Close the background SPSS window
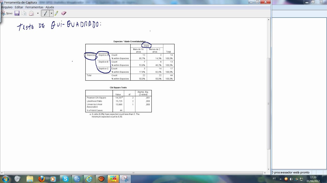Screen dimensions: 327x183 click(x=321, y=2)
